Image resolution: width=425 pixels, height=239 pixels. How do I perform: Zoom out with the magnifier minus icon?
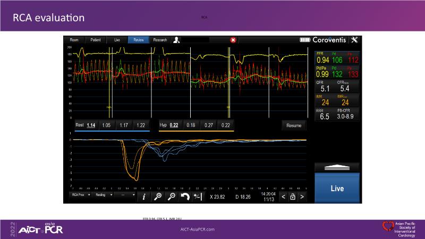pos(171,197)
